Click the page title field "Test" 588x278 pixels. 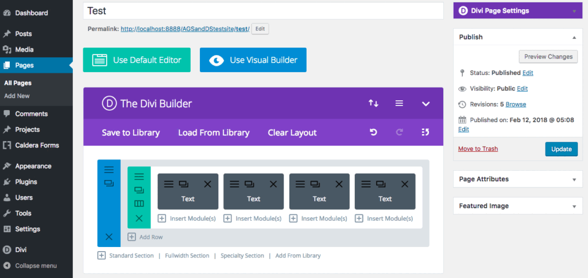[x=263, y=11]
